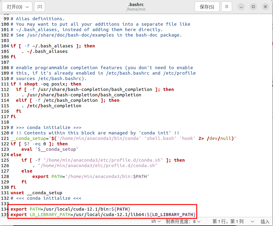This screenshot has height=226, width=273.
Task: Click '# <<< conda initialize <<<' comment
Action: point(46,198)
